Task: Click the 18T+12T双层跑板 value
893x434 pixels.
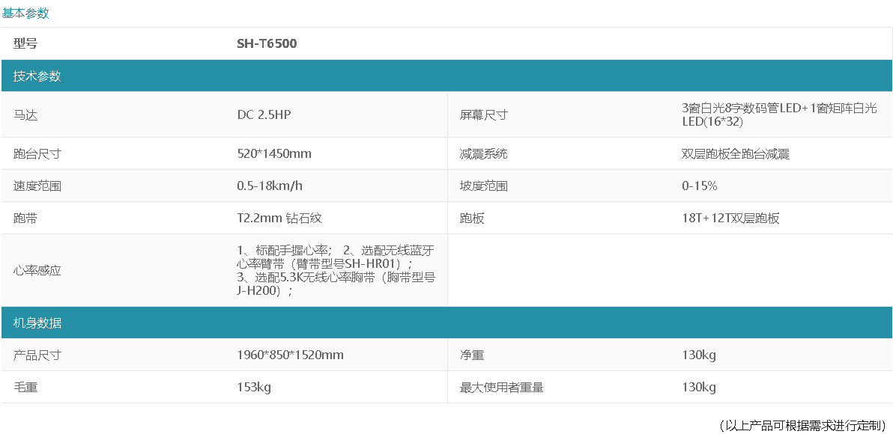Action: coord(730,218)
